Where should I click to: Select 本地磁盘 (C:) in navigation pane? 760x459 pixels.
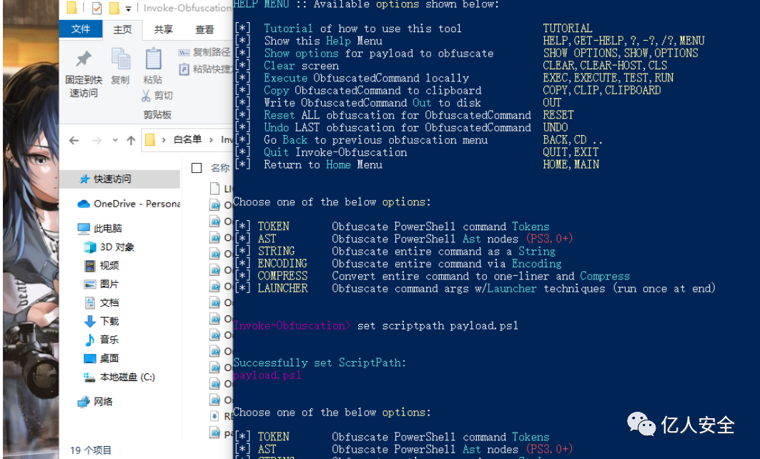[x=119, y=377]
